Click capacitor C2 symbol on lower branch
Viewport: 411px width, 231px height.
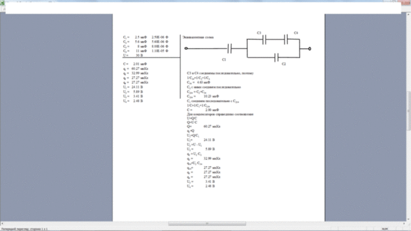point(276,57)
